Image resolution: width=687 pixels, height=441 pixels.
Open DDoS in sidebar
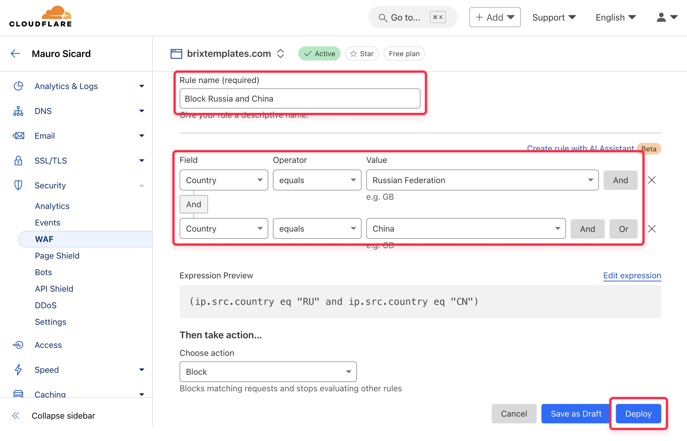[46, 305]
